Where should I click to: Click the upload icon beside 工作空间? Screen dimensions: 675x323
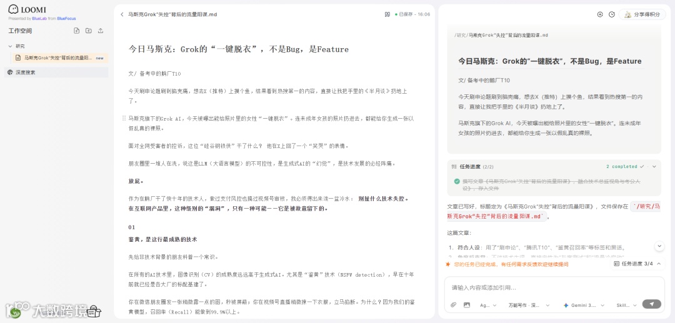coord(101,31)
